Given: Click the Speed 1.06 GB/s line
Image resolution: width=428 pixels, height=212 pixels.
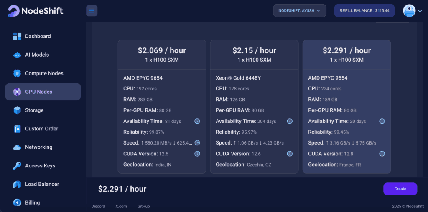Looking at the screenshot, I should 250,143.
